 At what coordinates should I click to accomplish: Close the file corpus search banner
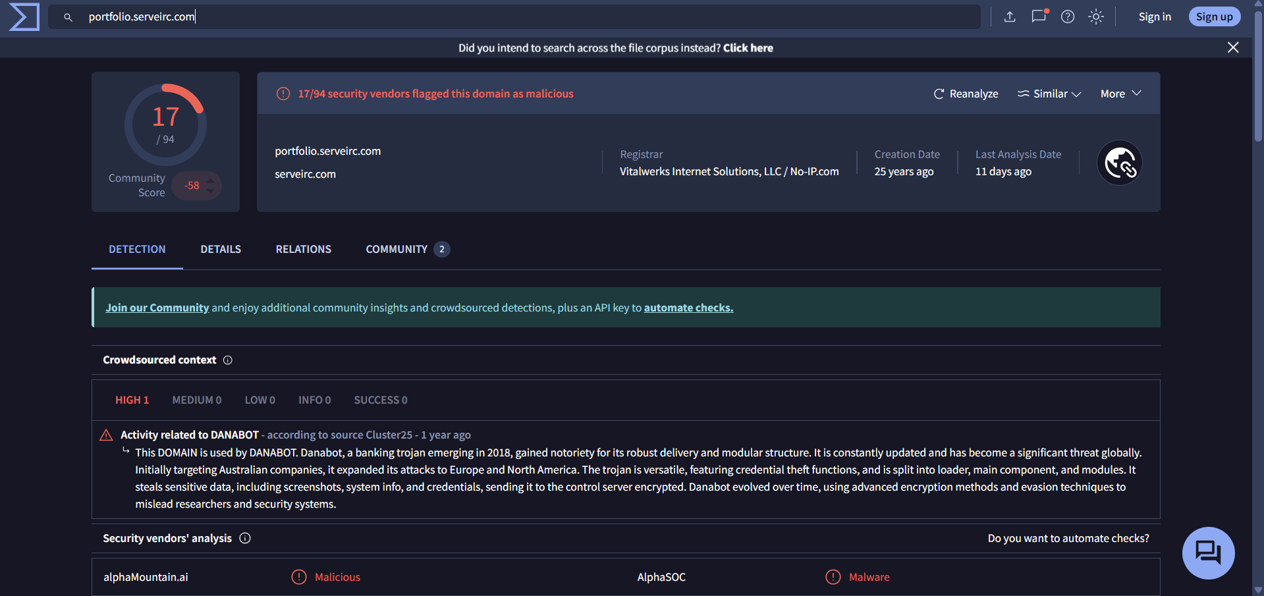1232,47
